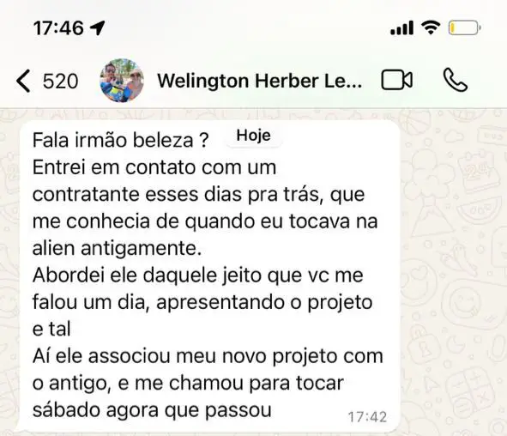
Task: Open contact info for Welington Herber
Action: 259,81
